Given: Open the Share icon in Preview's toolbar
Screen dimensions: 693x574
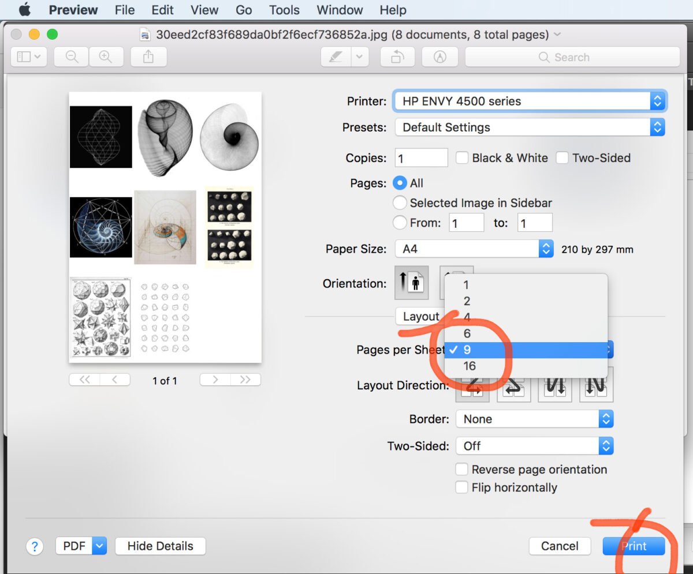Looking at the screenshot, I should click(x=148, y=57).
